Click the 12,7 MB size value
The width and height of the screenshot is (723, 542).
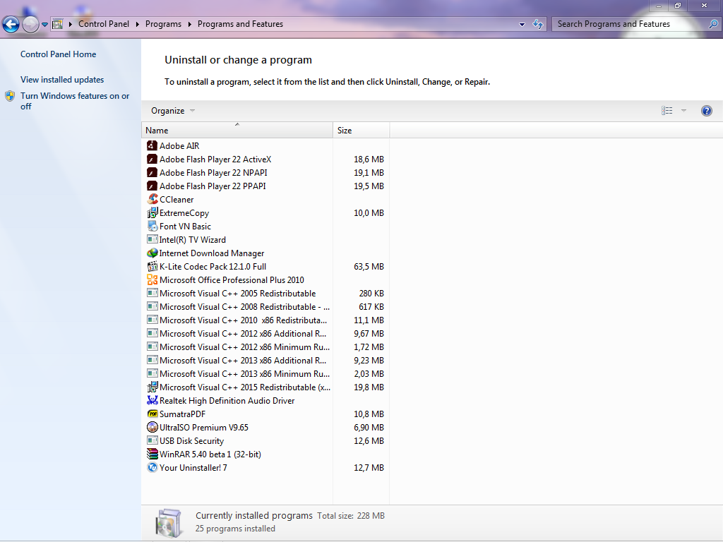tap(369, 468)
